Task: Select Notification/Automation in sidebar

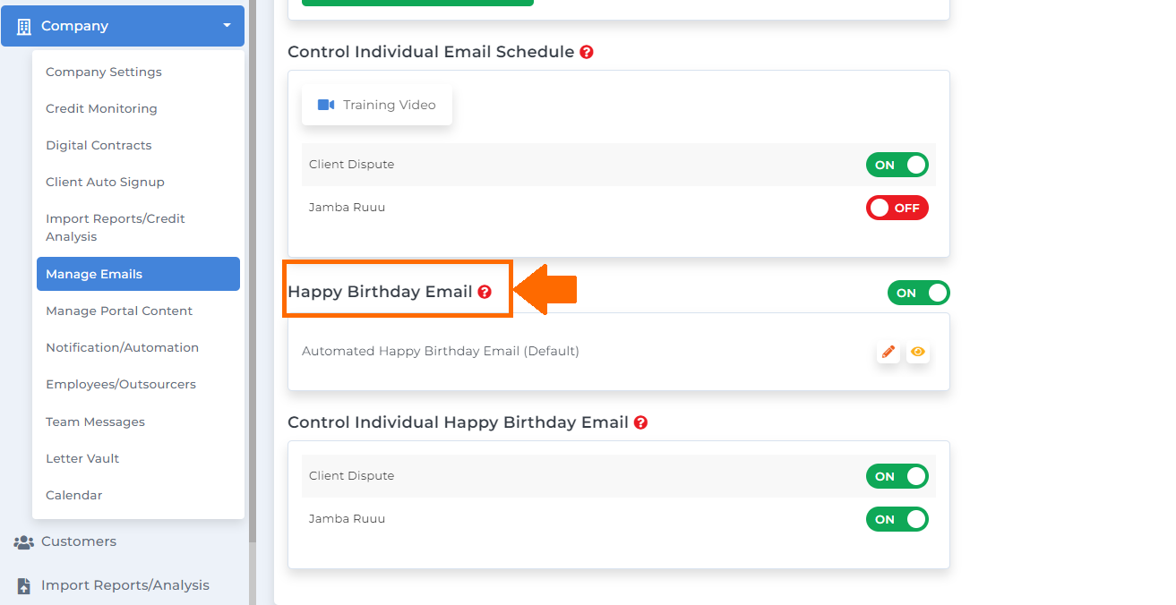Action: [x=123, y=347]
